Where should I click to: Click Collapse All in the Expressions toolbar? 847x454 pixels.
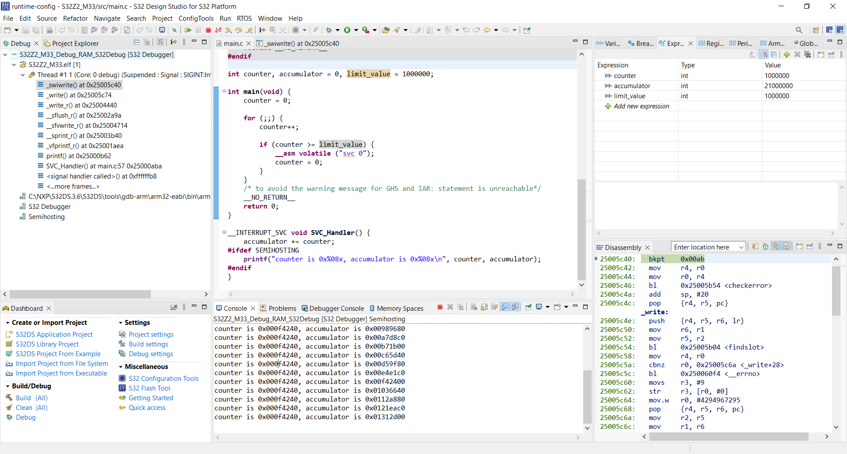(774, 54)
